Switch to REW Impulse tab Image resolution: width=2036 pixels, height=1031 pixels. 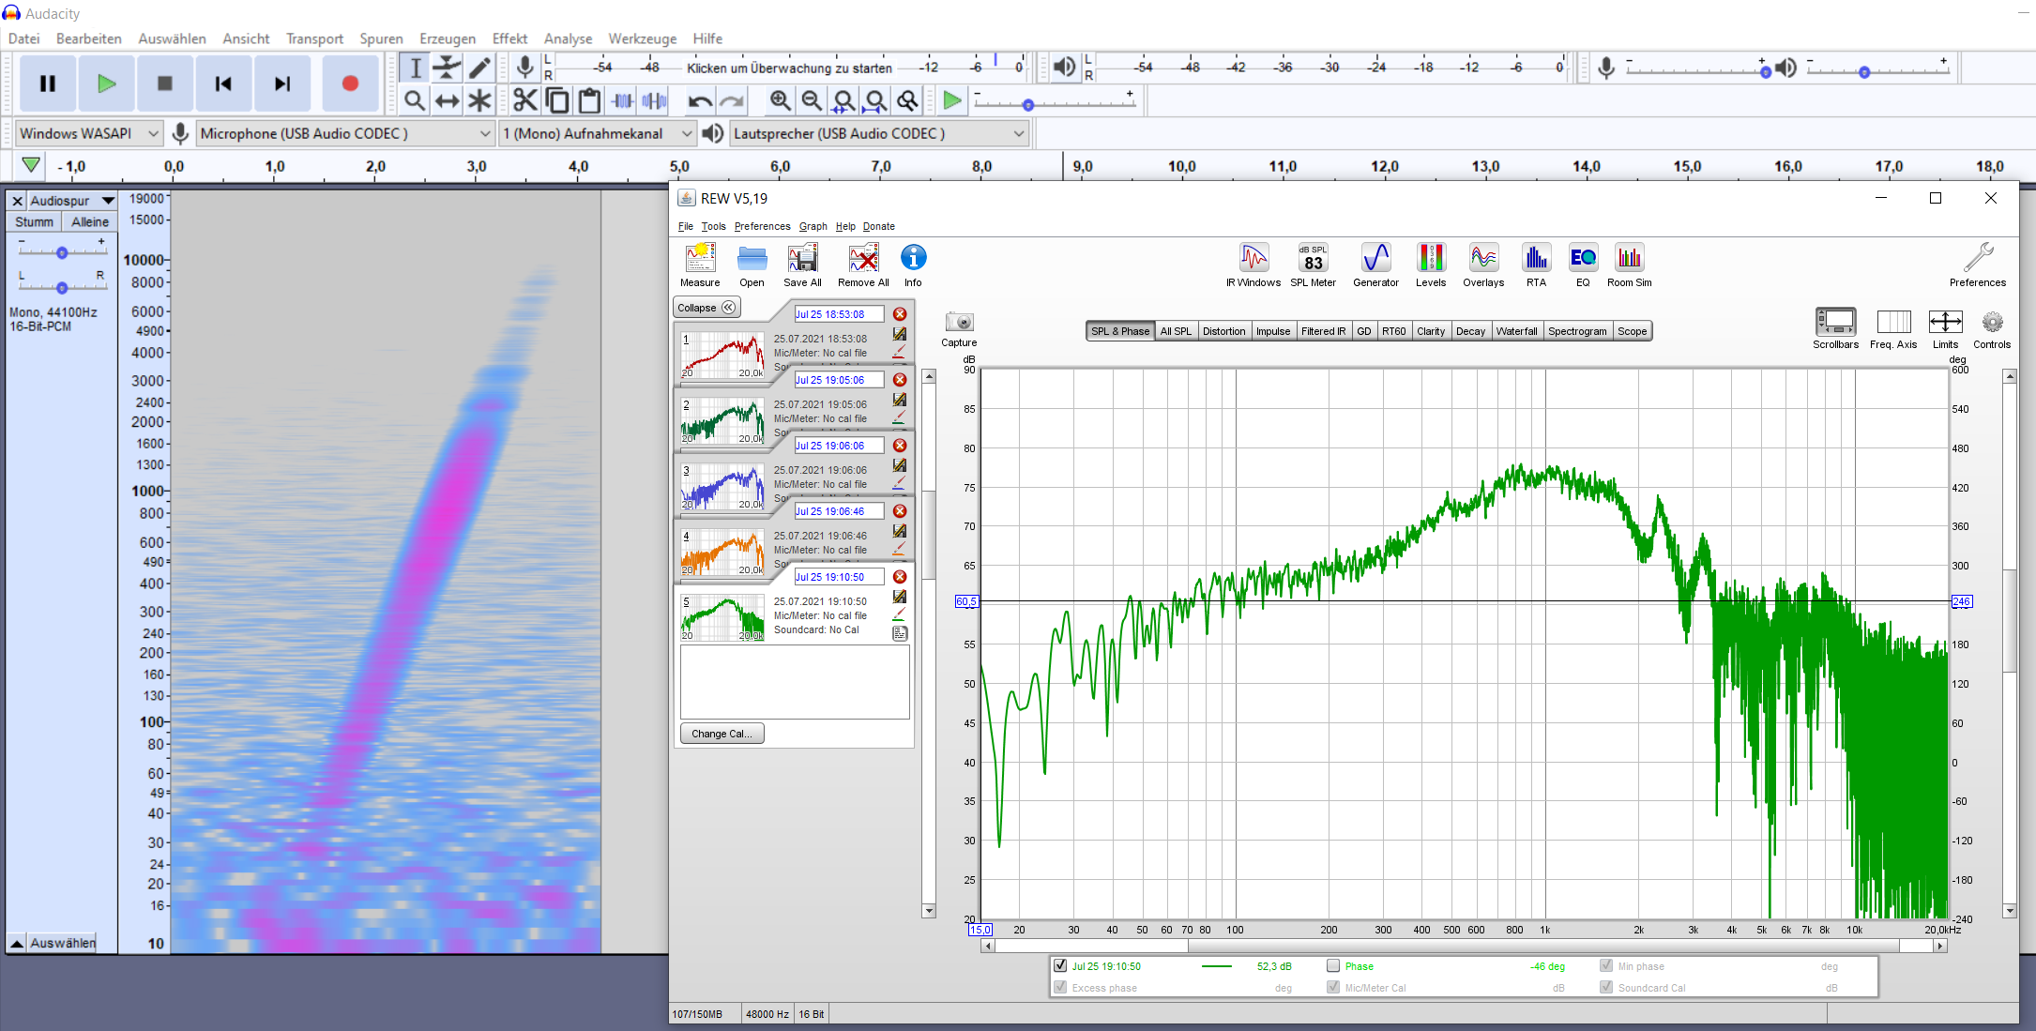pos(1273,331)
